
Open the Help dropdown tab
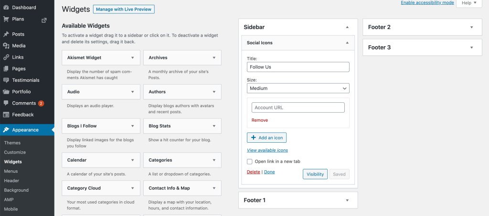click(469, 3)
